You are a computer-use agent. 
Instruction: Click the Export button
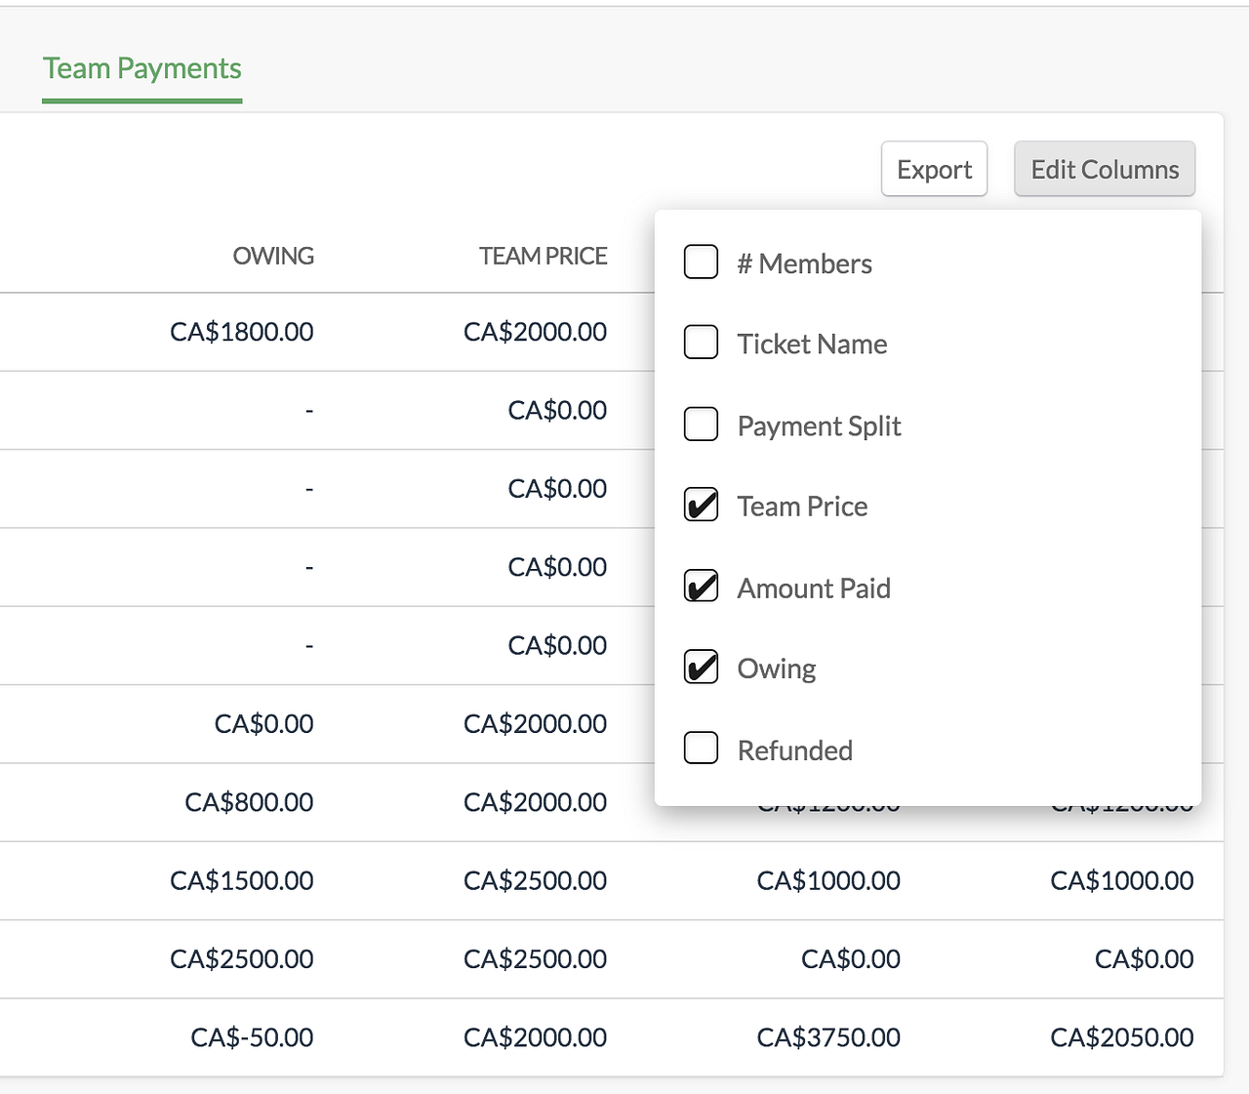(934, 169)
